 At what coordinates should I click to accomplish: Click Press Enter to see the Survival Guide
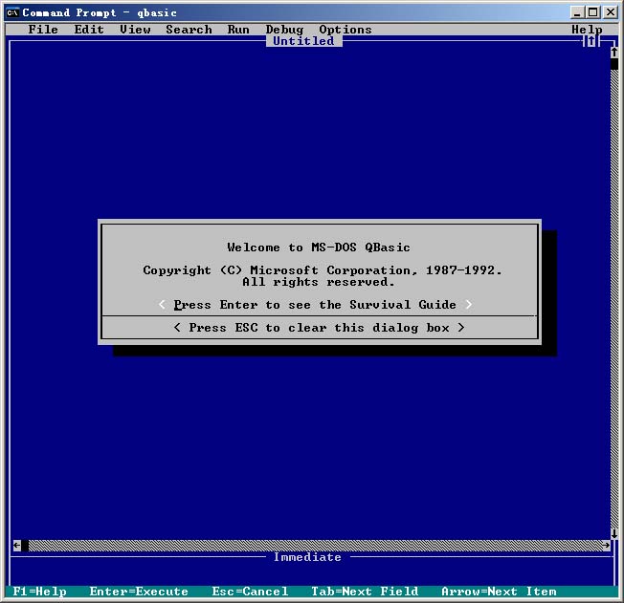(x=315, y=305)
